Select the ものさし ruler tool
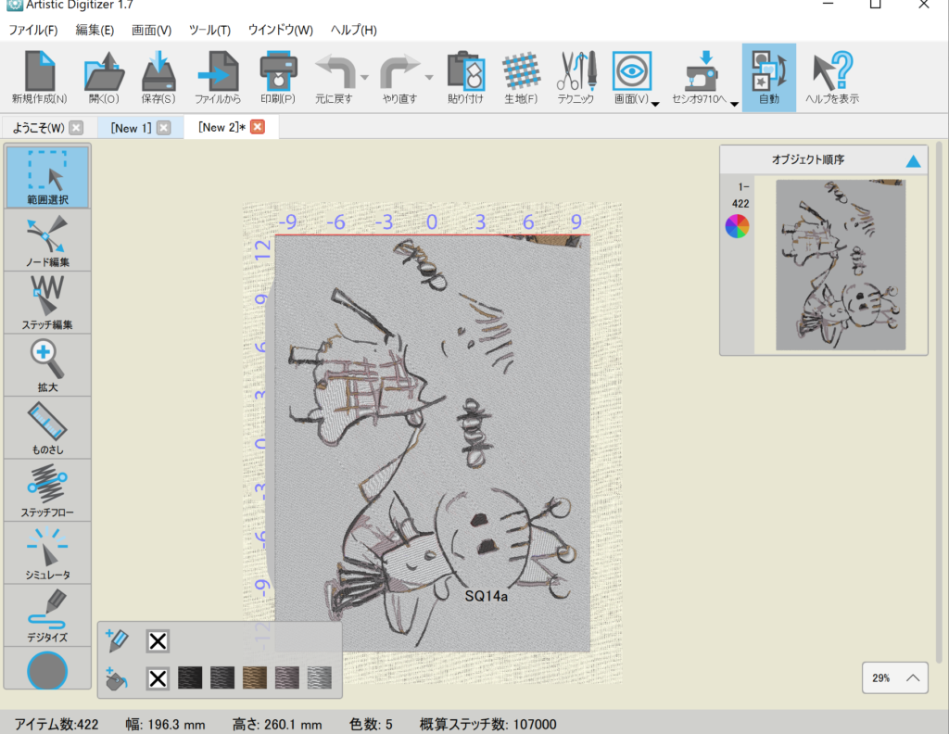 pos(47,427)
